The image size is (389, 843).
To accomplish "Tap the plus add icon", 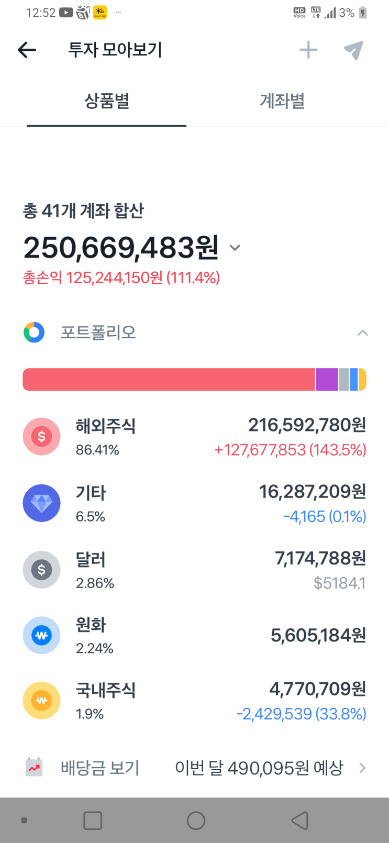I will 308,50.
